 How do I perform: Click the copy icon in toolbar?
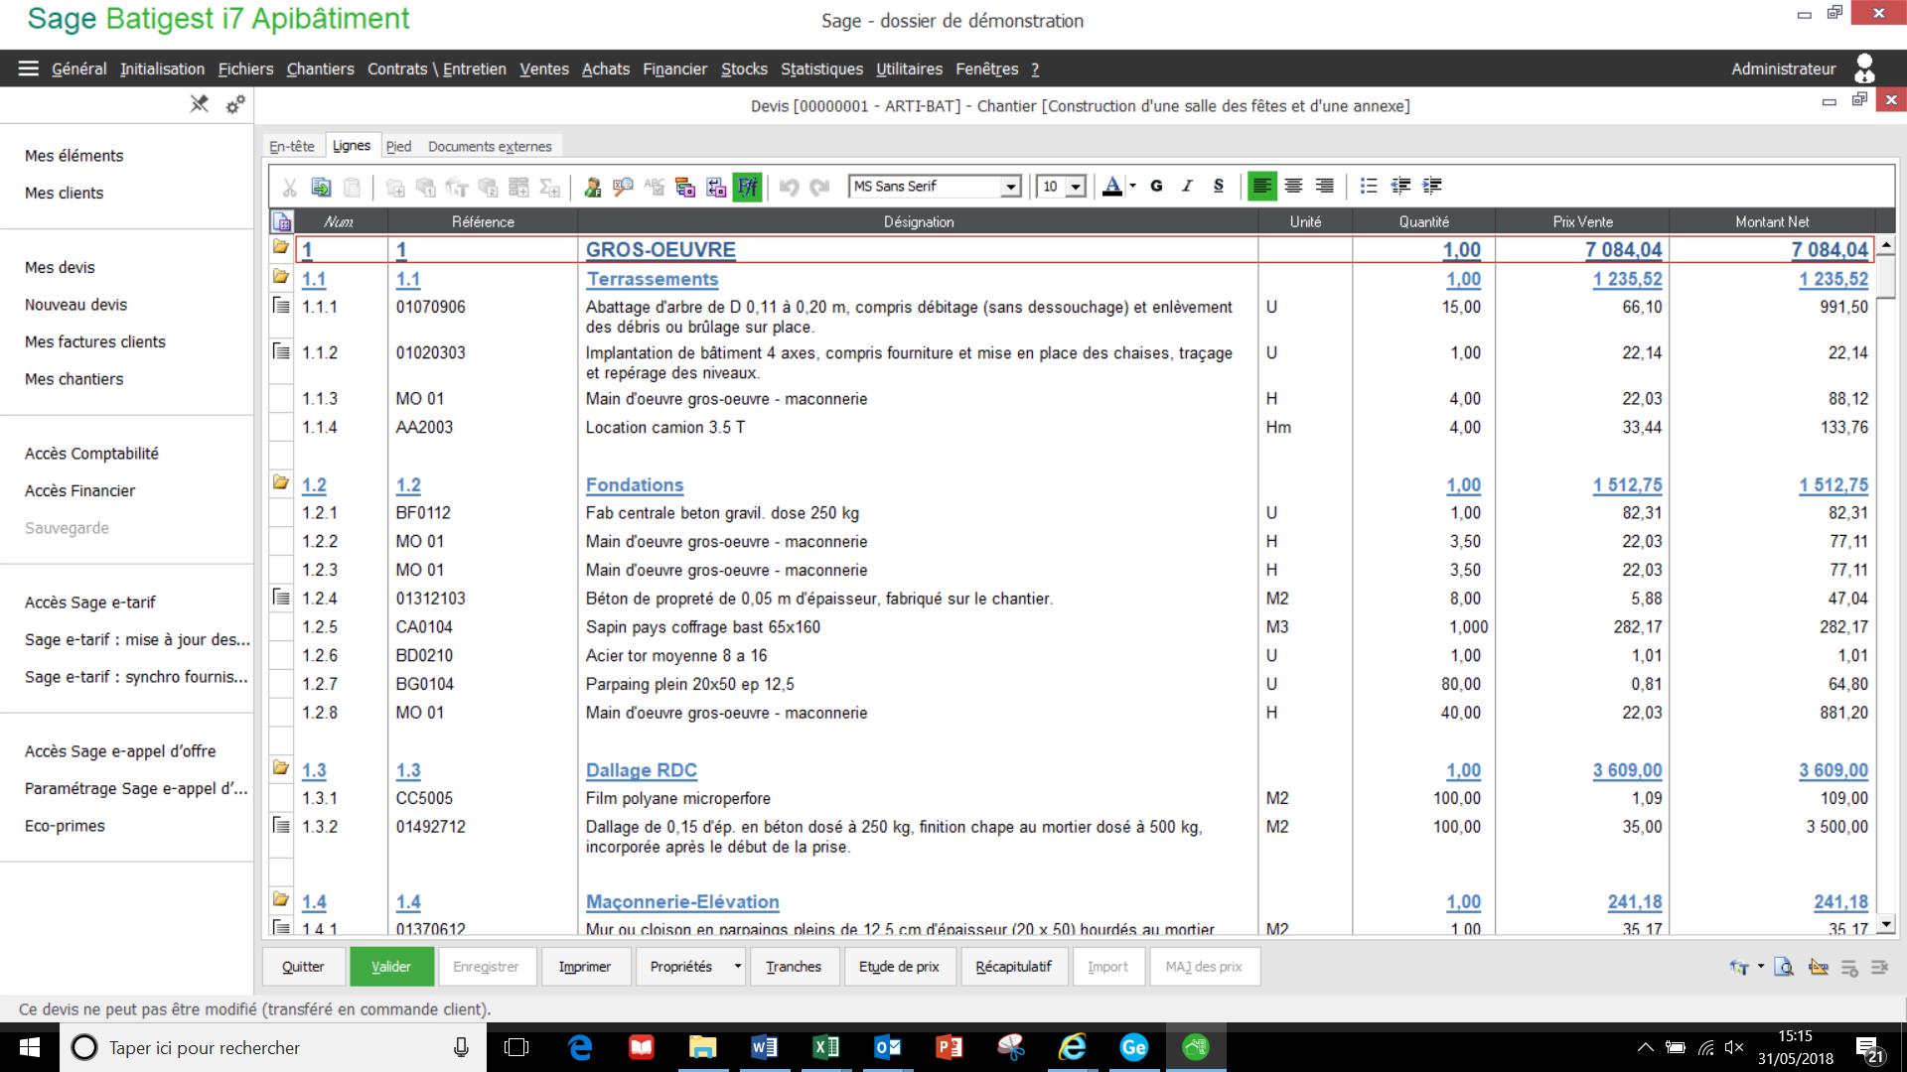click(x=321, y=187)
